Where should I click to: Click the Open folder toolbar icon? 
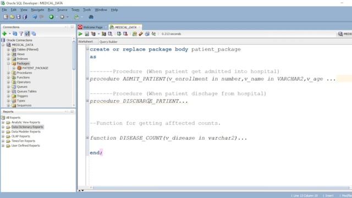tap(12, 17)
